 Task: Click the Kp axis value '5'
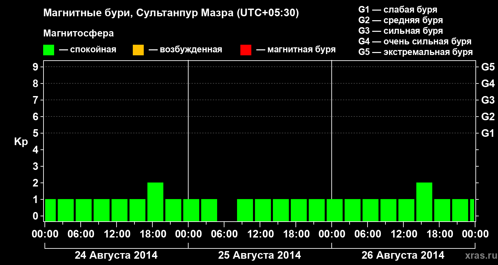coord(36,133)
